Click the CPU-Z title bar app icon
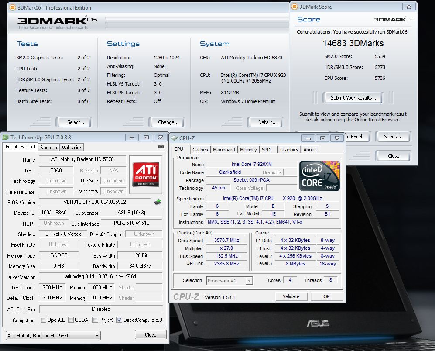 [x=174, y=138]
